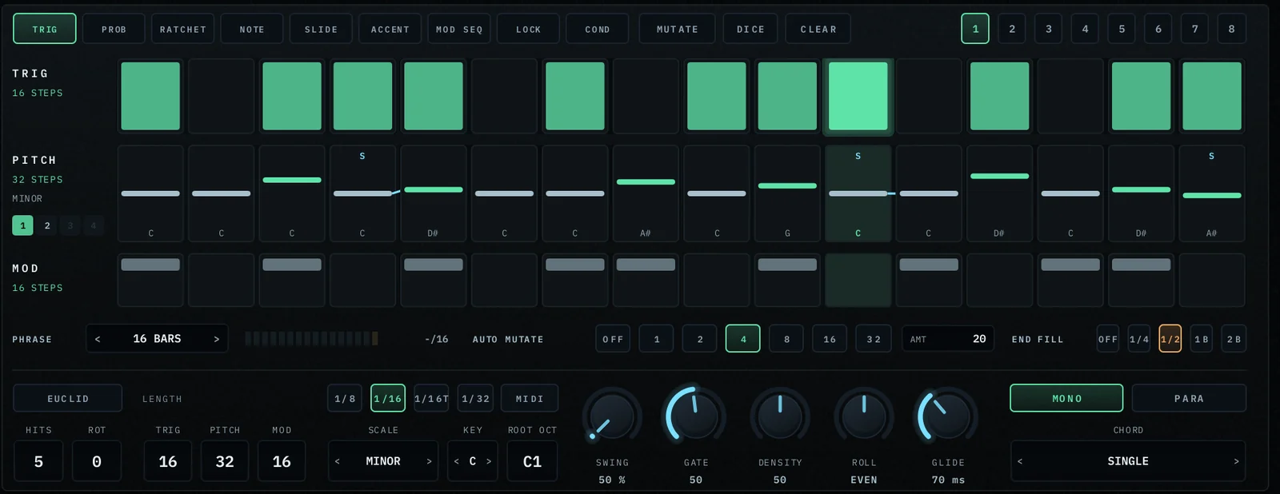Set END FILL to 1B

tap(1202, 339)
